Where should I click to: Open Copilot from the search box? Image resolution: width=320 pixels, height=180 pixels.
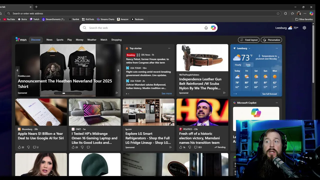click(x=213, y=28)
